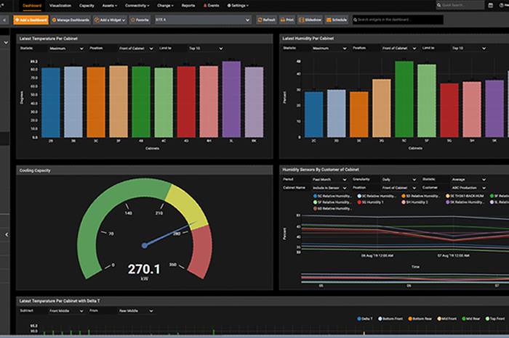
Task: Click the Add a Dashboard button
Action: click(x=31, y=20)
